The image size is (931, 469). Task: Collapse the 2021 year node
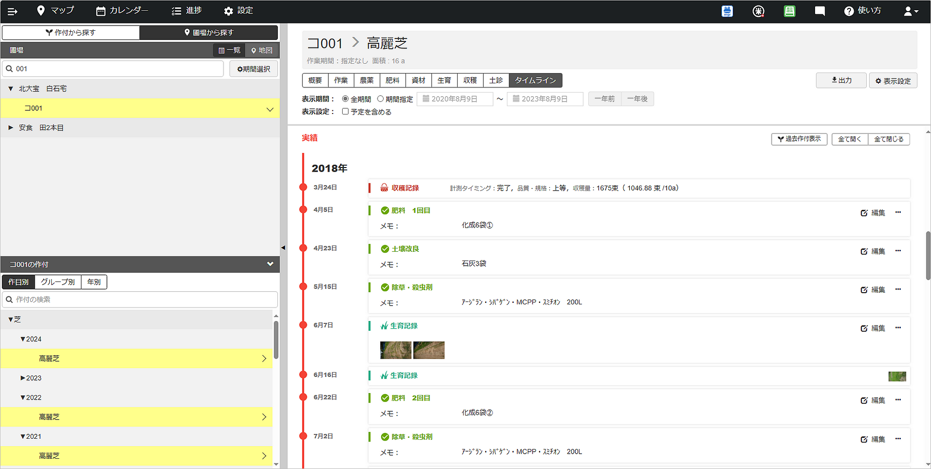point(23,437)
